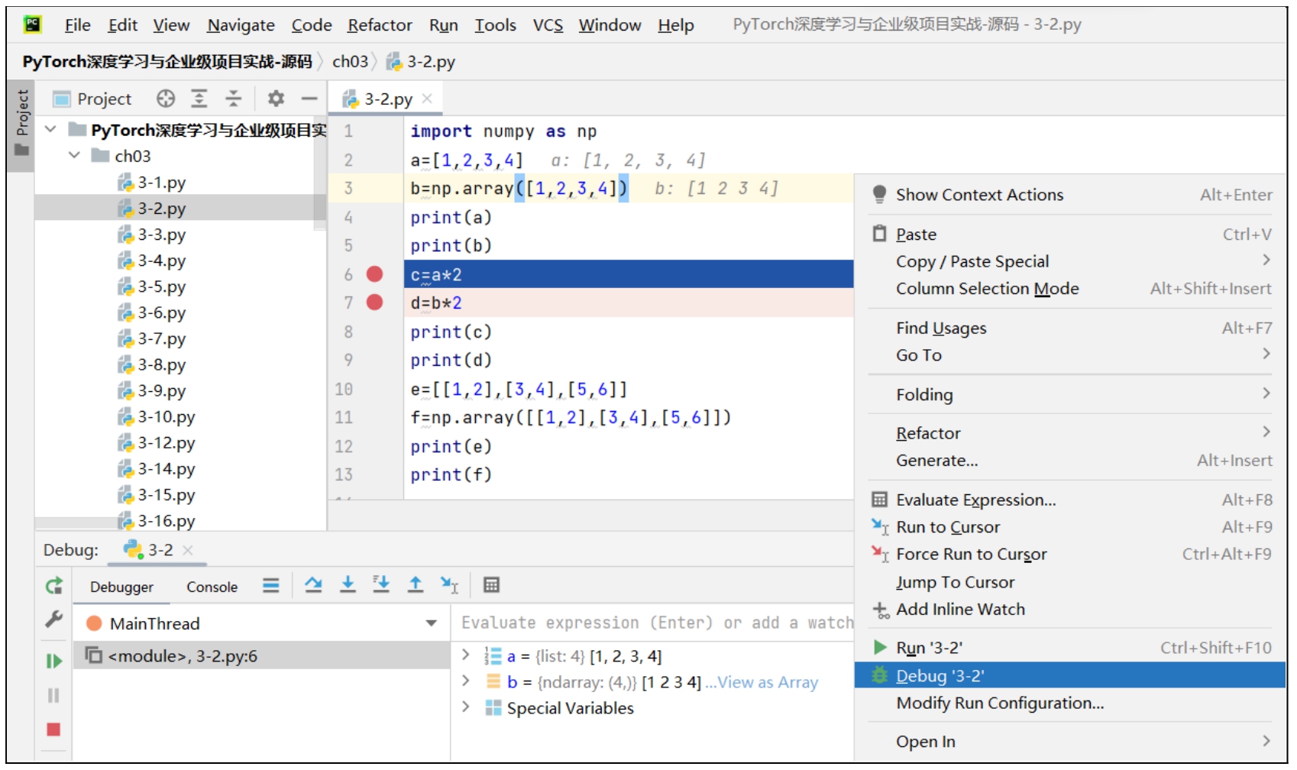The image size is (1297, 770).
Task: Click Run to Cursor toolbar icon
Action: tap(449, 585)
